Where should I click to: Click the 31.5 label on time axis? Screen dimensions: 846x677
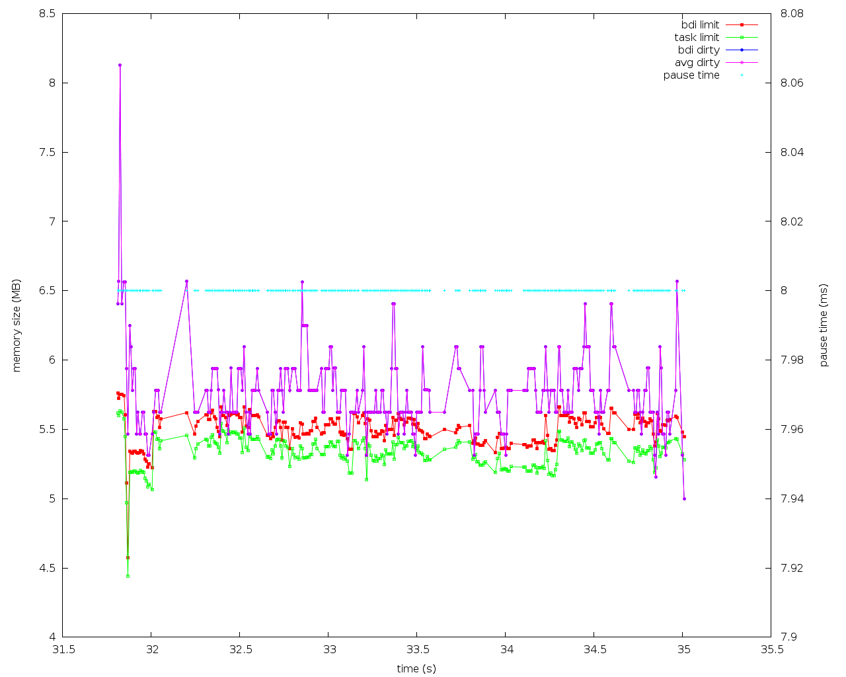[x=63, y=650]
